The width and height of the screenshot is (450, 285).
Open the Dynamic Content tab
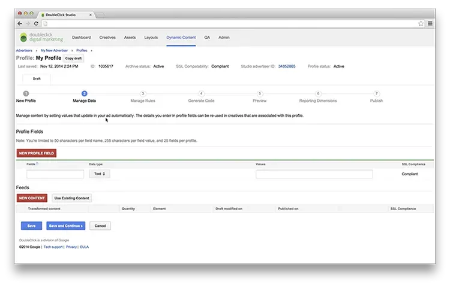click(x=181, y=37)
